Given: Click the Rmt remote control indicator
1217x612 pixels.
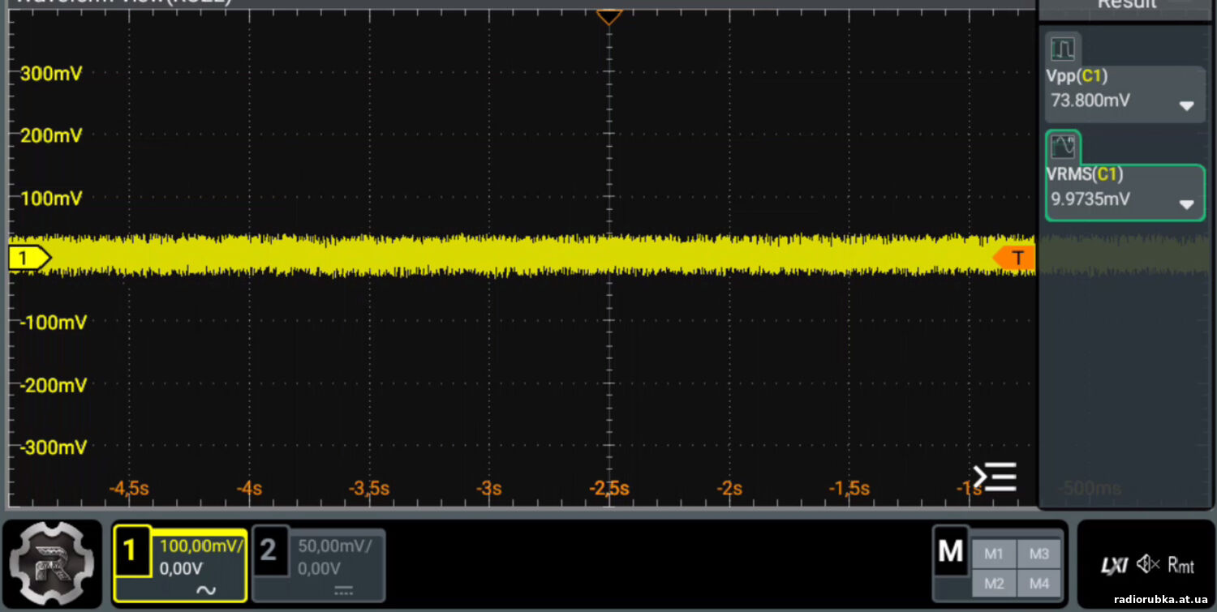Looking at the screenshot, I should tap(1181, 565).
